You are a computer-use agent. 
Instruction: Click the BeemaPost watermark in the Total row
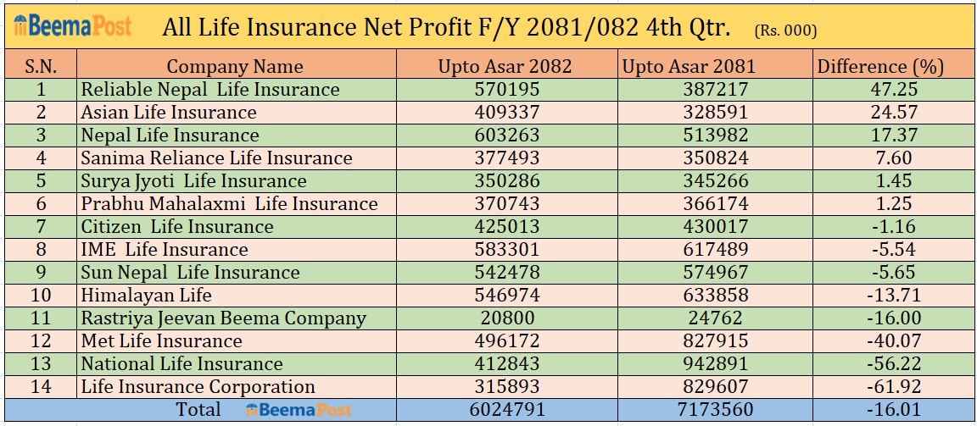click(x=297, y=410)
